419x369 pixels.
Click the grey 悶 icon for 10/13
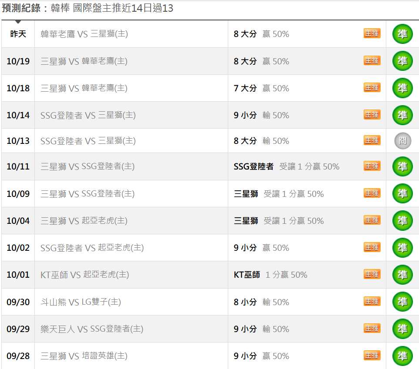pyautogui.click(x=402, y=141)
